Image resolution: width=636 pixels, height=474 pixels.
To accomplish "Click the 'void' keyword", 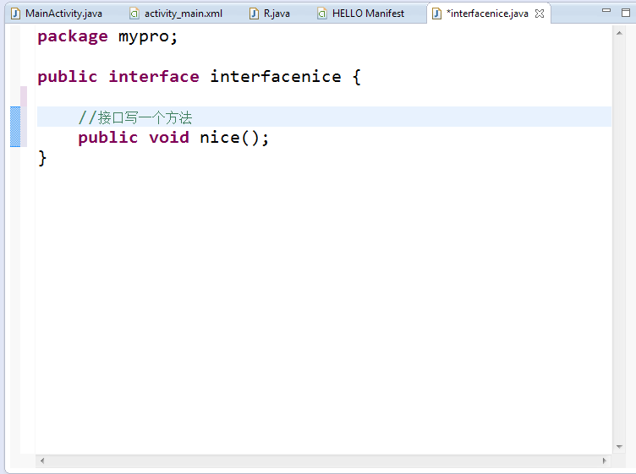I will (169, 138).
